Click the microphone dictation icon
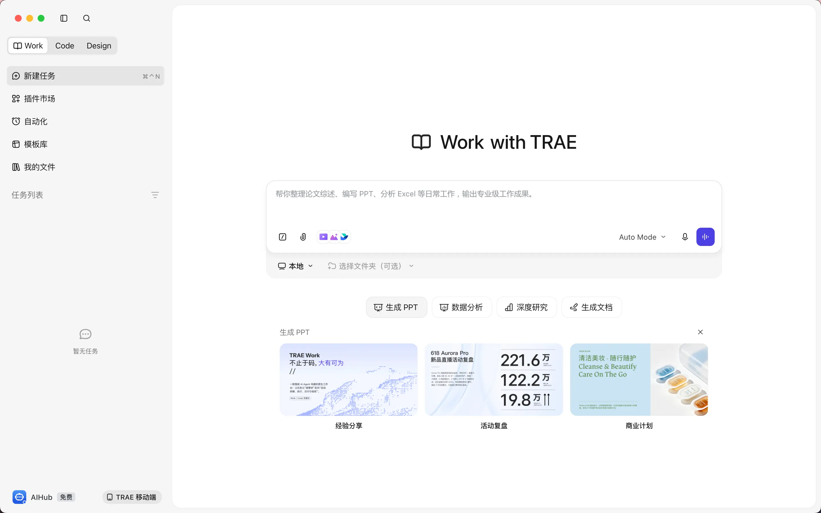Image resolution: width=821 pixels, height=513 pixels. 685,237
